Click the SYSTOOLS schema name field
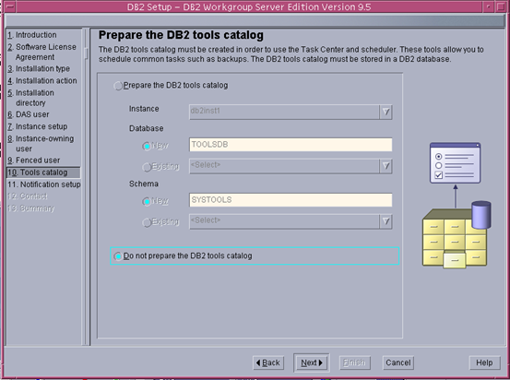 tap(291, 200)
